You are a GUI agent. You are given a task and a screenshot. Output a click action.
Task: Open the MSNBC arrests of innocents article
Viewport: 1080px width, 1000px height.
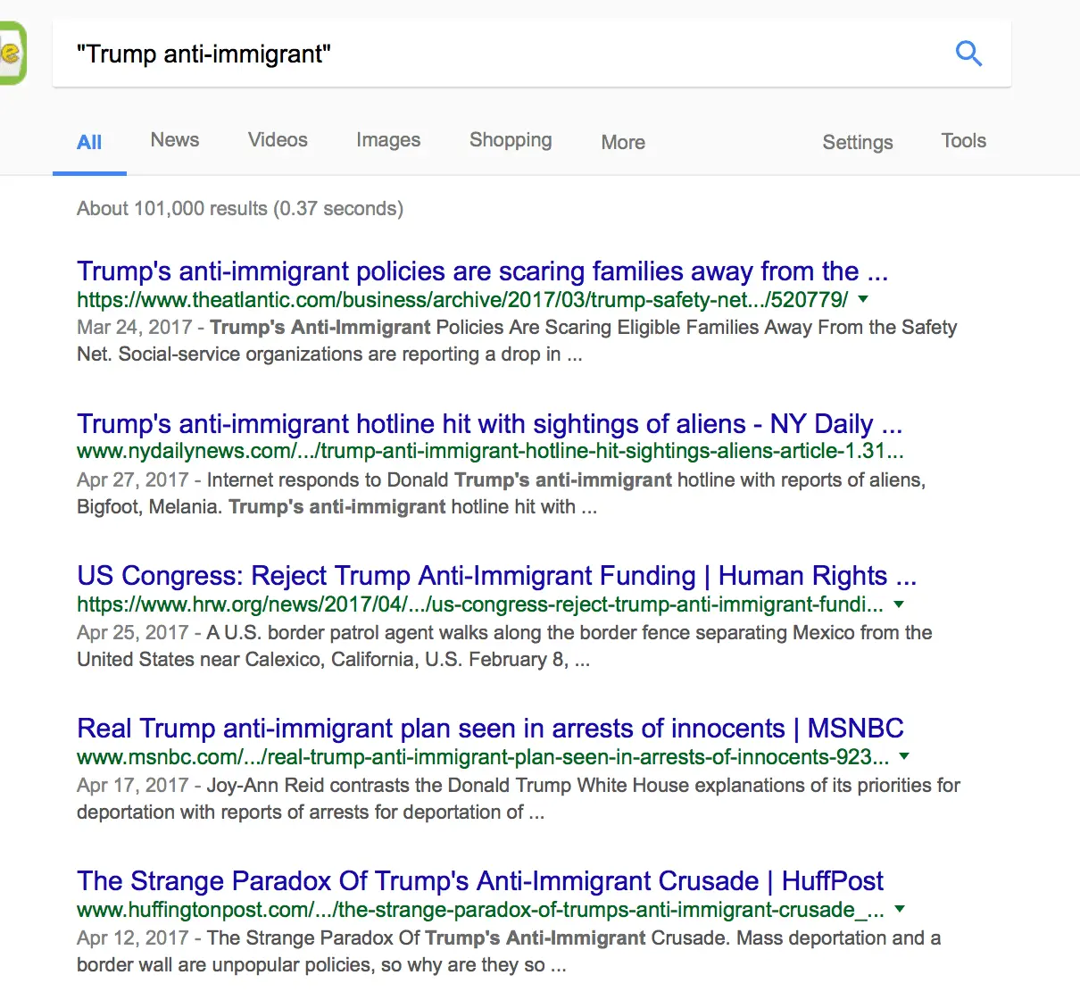(490, 729)
